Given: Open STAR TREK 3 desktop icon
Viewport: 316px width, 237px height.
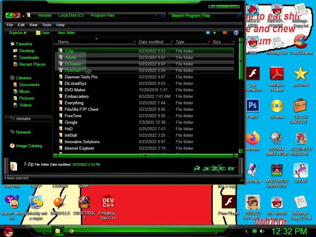Looking at the screenshot, I should [84, 208].
